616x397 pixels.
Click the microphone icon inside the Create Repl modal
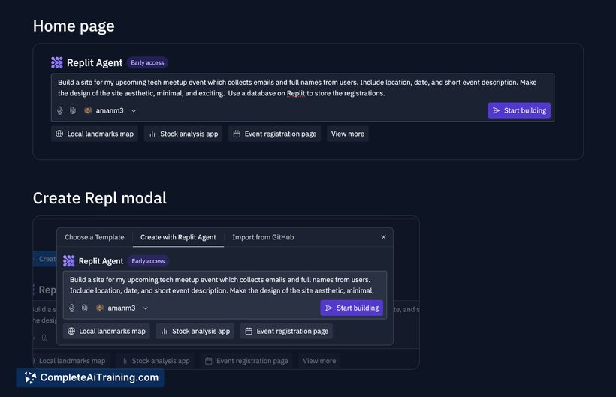click(72, 308)
